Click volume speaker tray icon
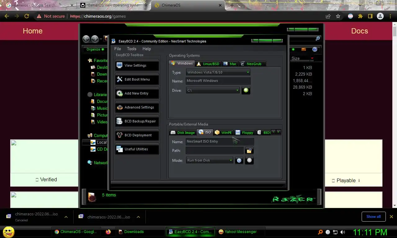This screenshot has height=238, width=397. pyautogui.click(x=343, y=232)
